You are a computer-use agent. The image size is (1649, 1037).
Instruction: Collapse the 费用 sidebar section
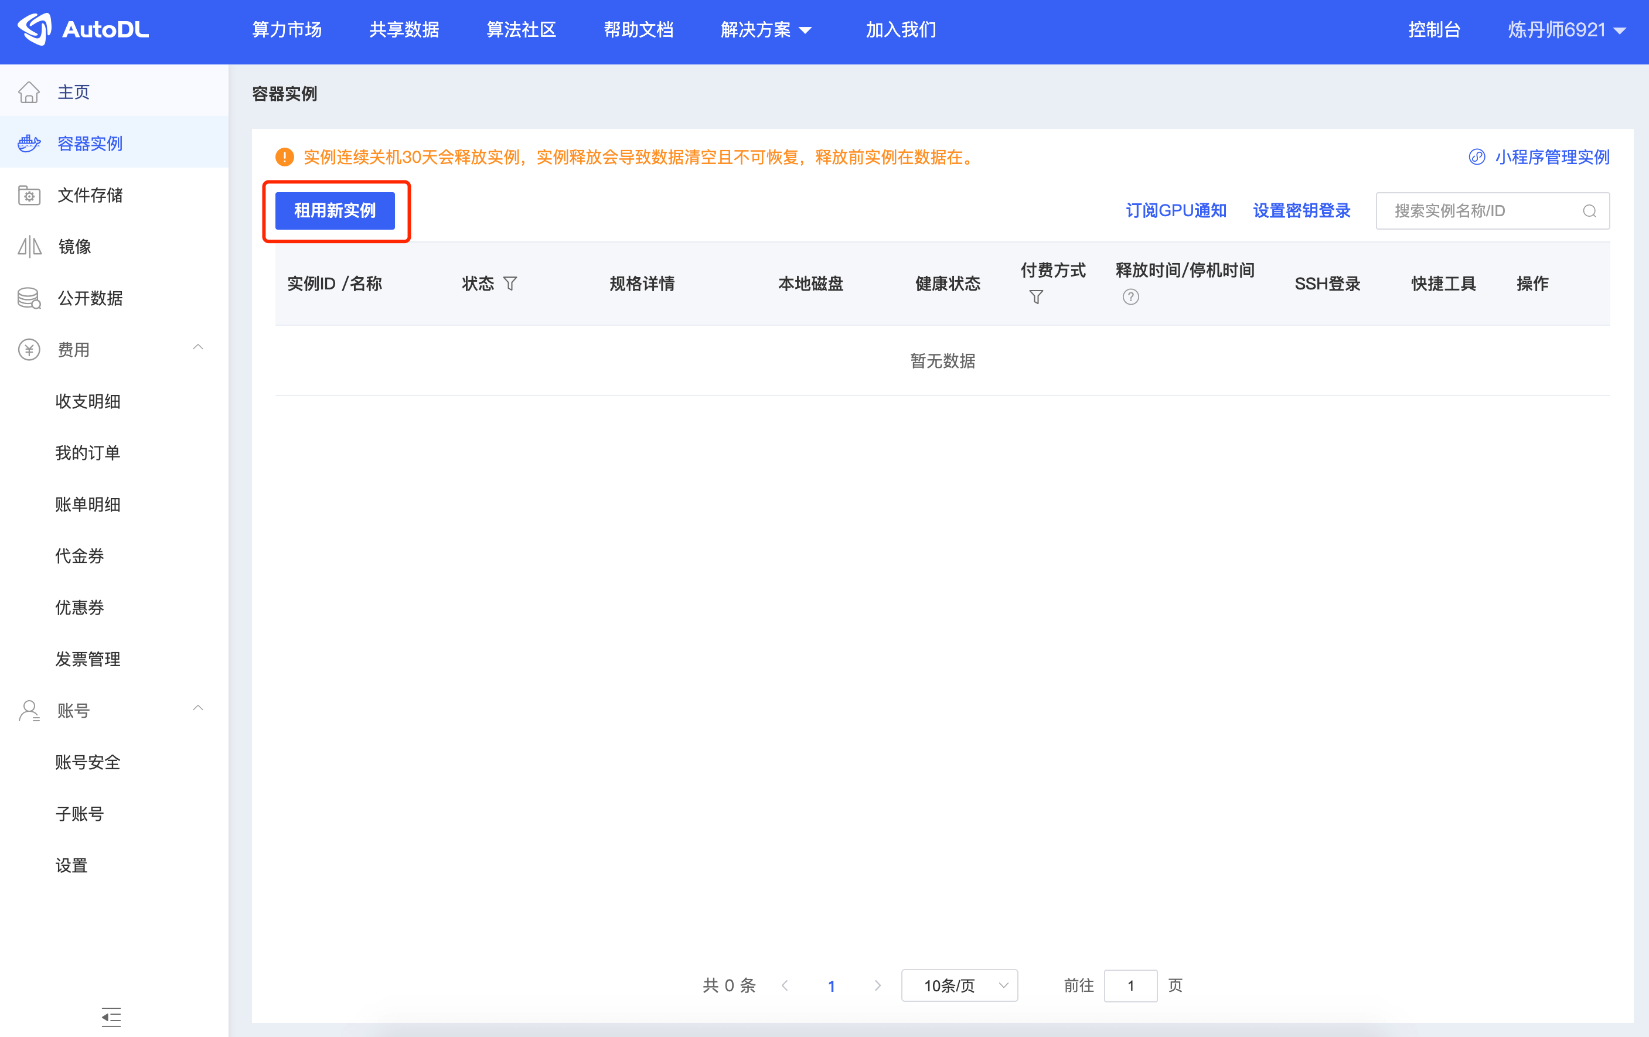point(198,348)
